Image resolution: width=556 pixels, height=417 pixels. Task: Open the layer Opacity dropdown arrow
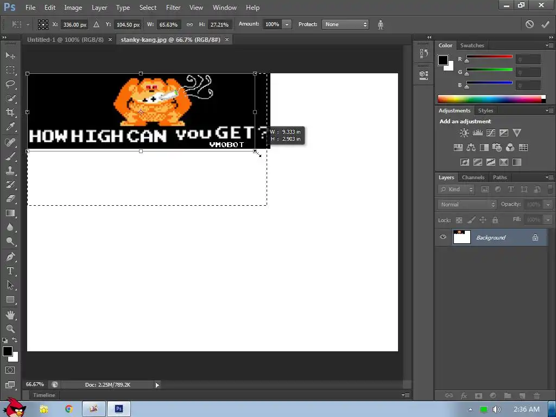[548, 205]
